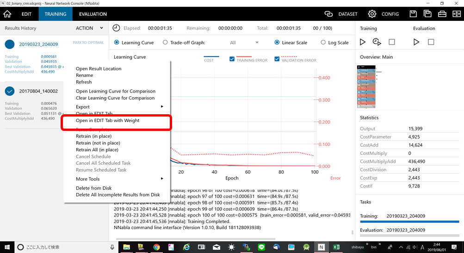Click the Evaluation task progress bar
This screenshot has height=253, width=464.
coord(409,235)
